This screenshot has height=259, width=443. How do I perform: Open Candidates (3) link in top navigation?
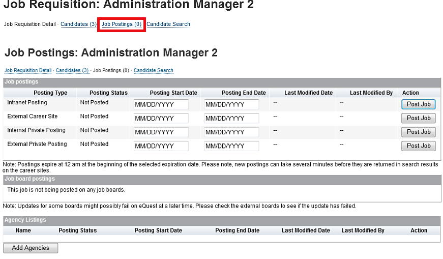click(x=78, y=24)
